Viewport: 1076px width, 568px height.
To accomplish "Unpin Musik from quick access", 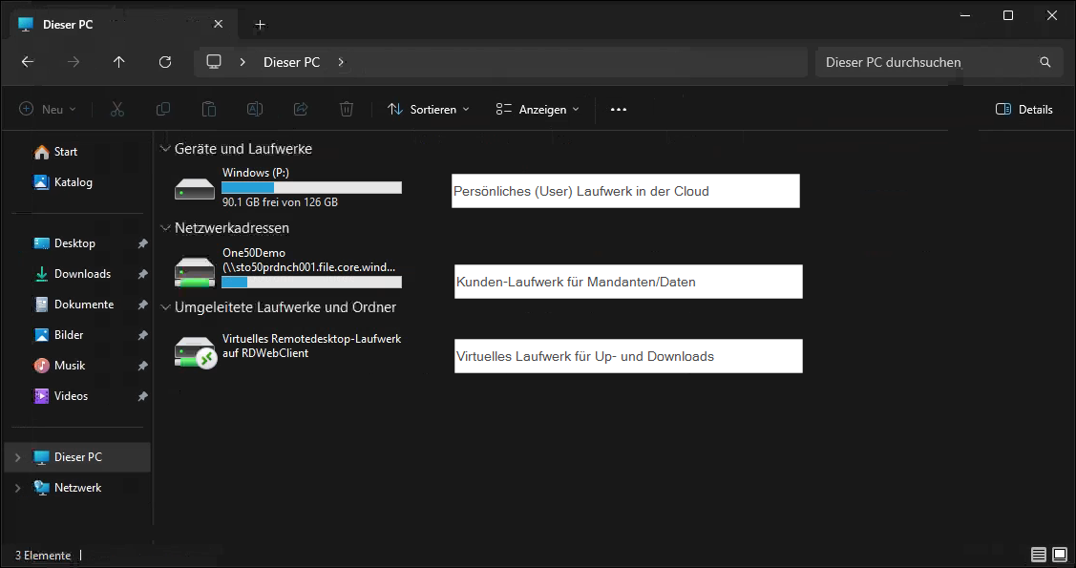I will point(143,366).
